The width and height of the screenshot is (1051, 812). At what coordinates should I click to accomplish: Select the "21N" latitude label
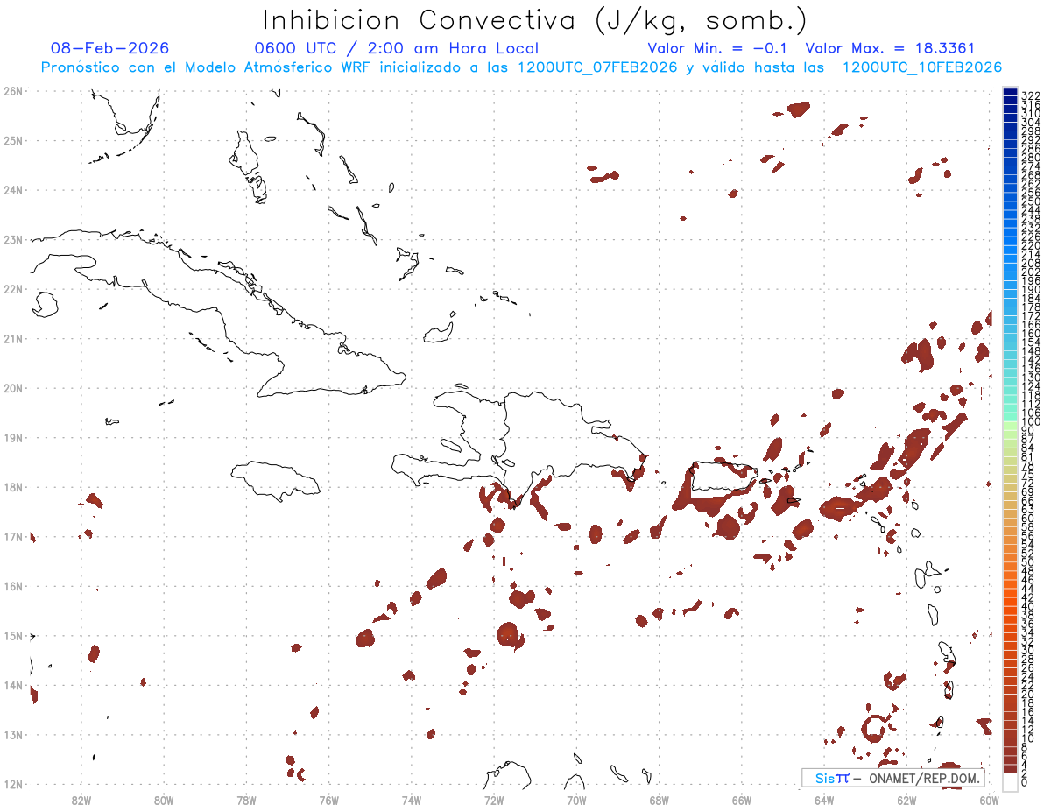[x=13, y=338]
